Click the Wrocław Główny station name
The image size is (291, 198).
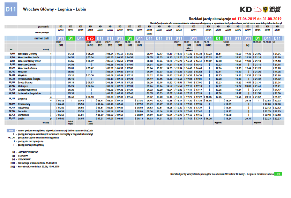28,54
